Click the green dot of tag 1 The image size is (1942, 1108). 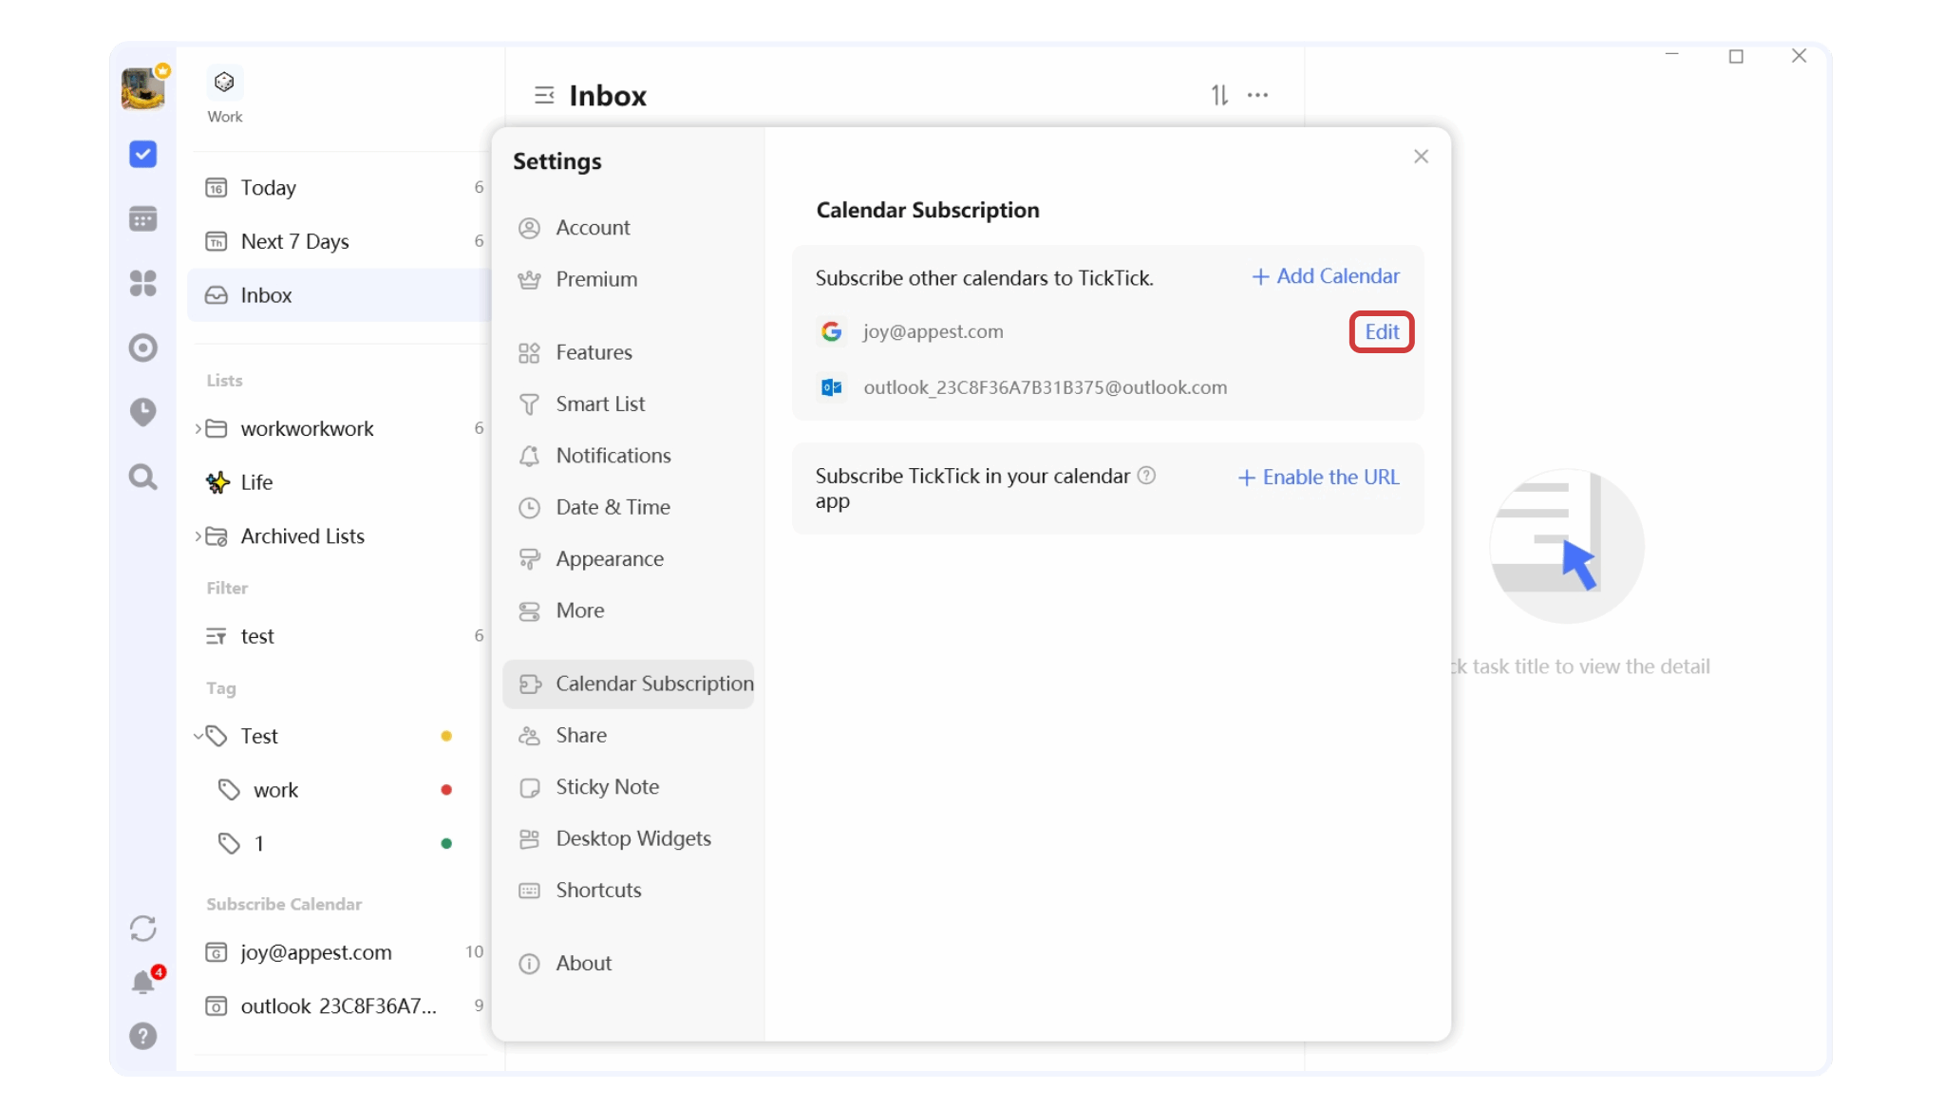click(x=446, y=843)
